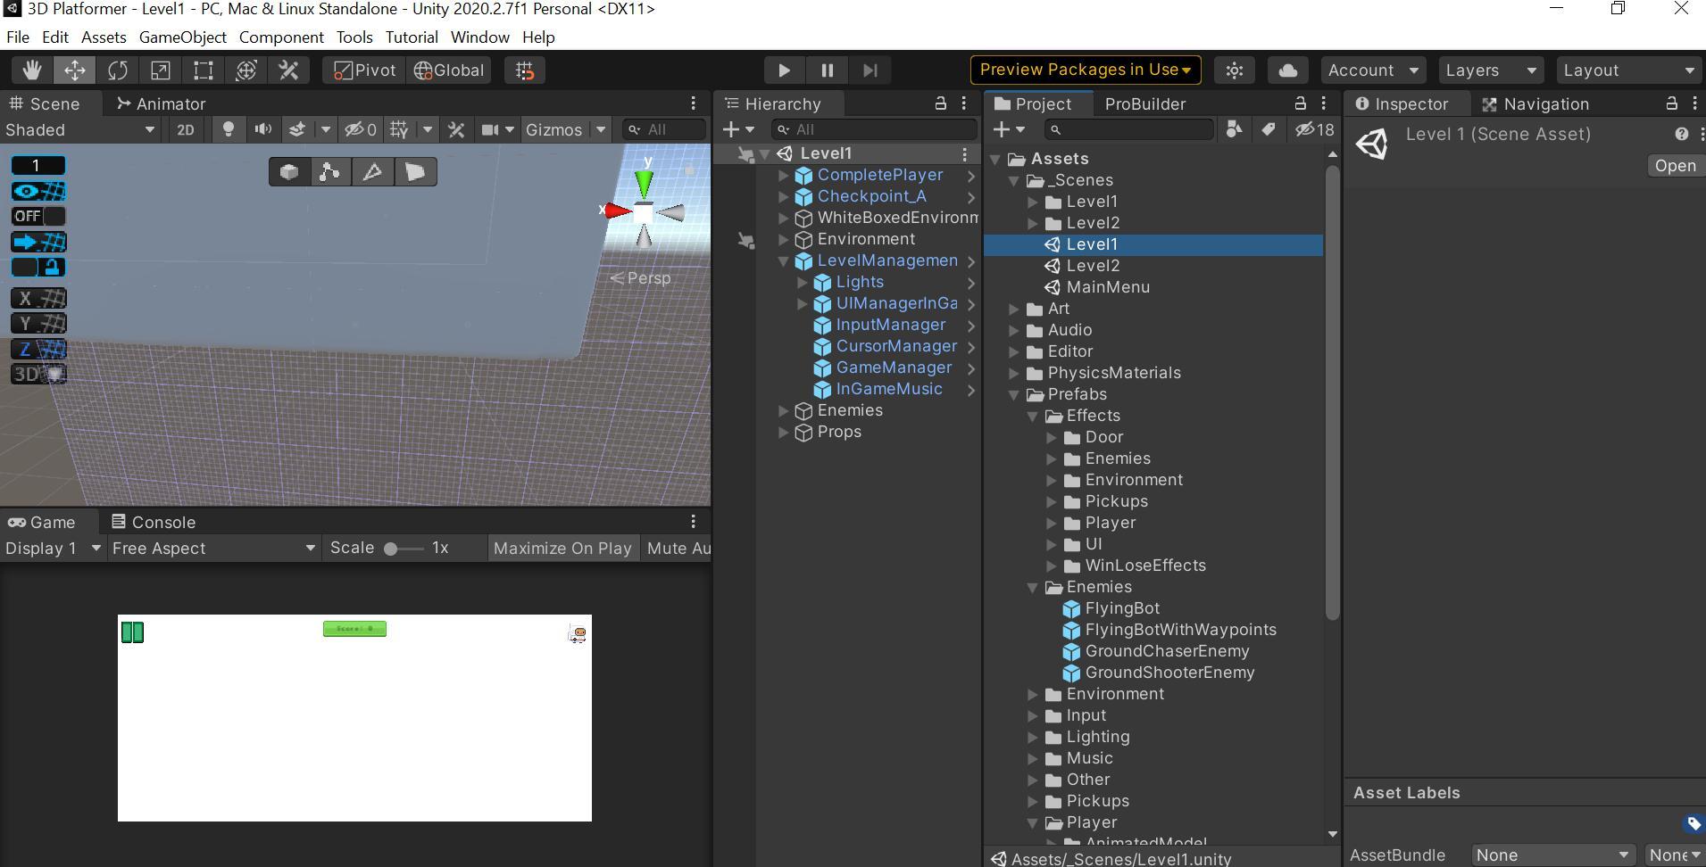This screenshot has width=1706, height=867.
Task: Select the Rect Transform tool
Action: click(204, 70)
